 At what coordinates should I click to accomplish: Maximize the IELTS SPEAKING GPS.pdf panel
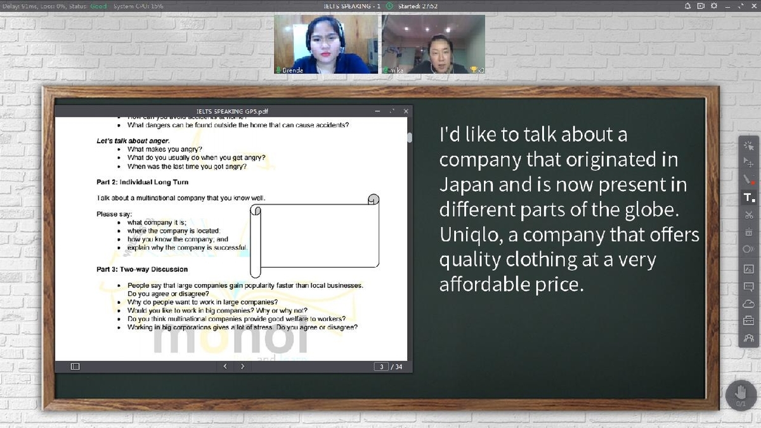click(x=392, y=111)
